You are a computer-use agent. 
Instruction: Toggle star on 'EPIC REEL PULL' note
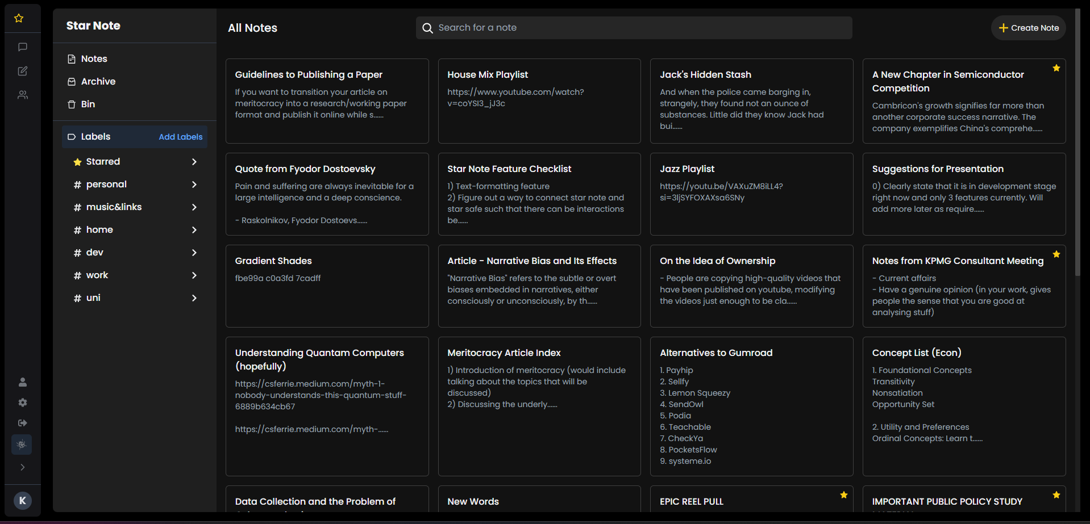(843, 494)
